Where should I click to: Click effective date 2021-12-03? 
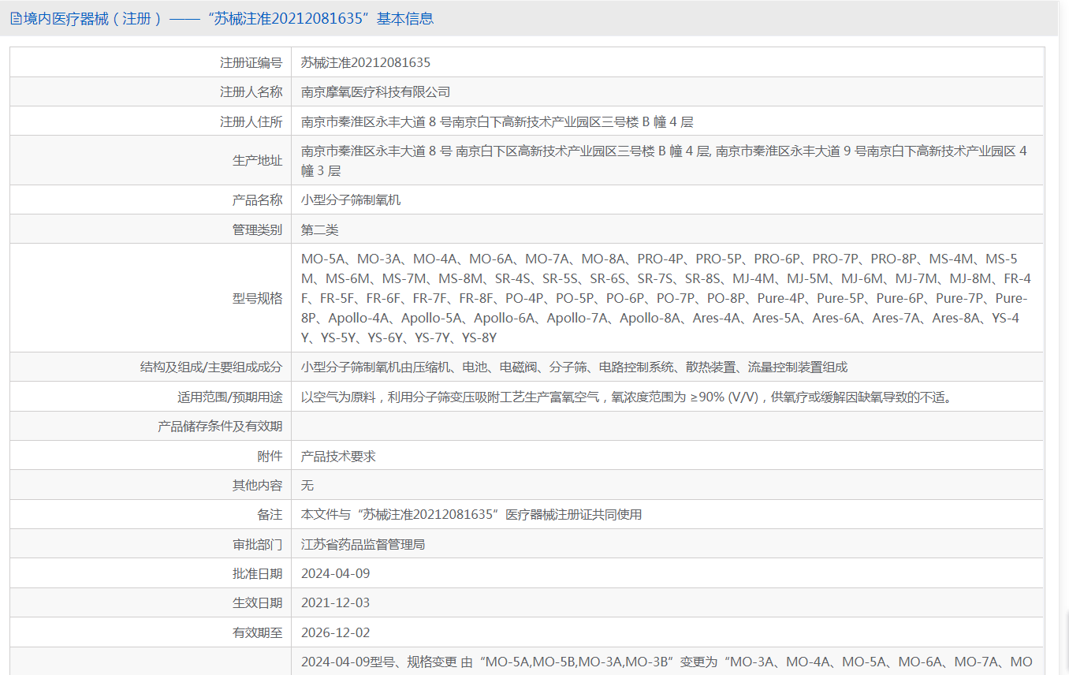336,602
